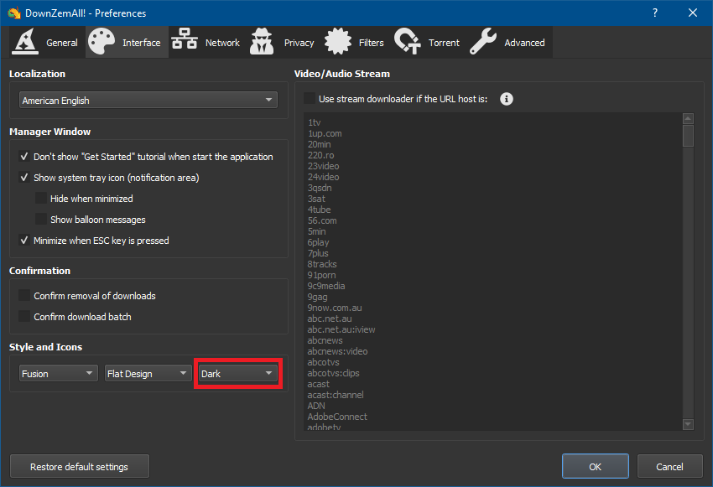Click Restore default settings button
This screenshot has height=487, width=713.
79,467
